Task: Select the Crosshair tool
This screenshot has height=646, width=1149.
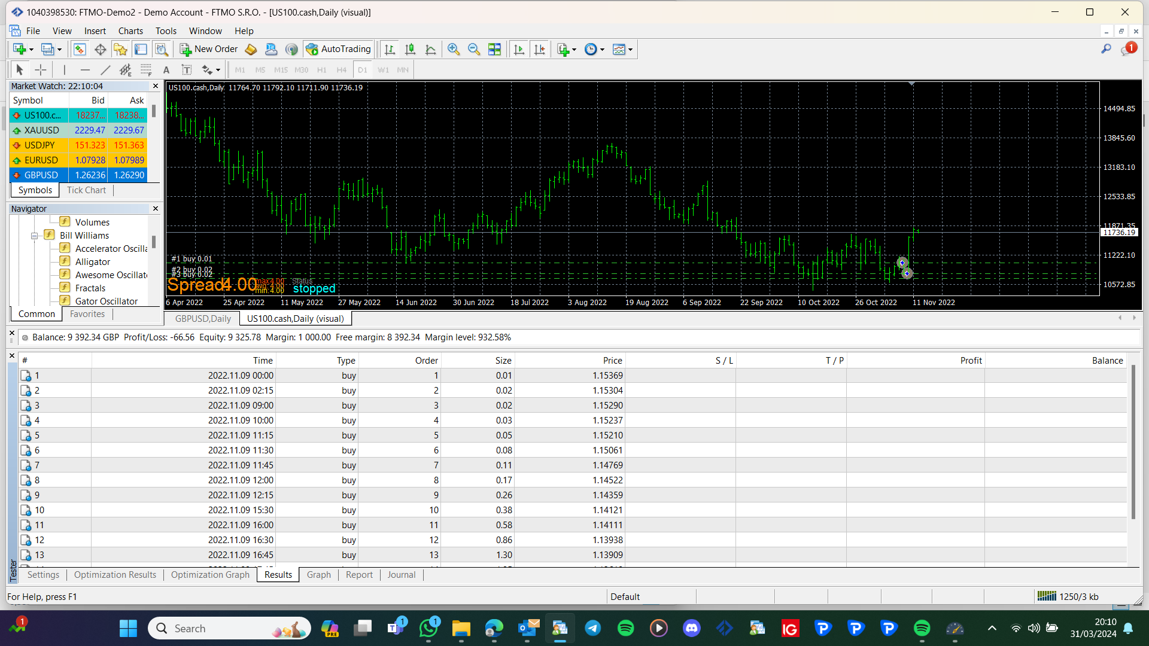Action: pyautogui.click(x=40, y=70)
